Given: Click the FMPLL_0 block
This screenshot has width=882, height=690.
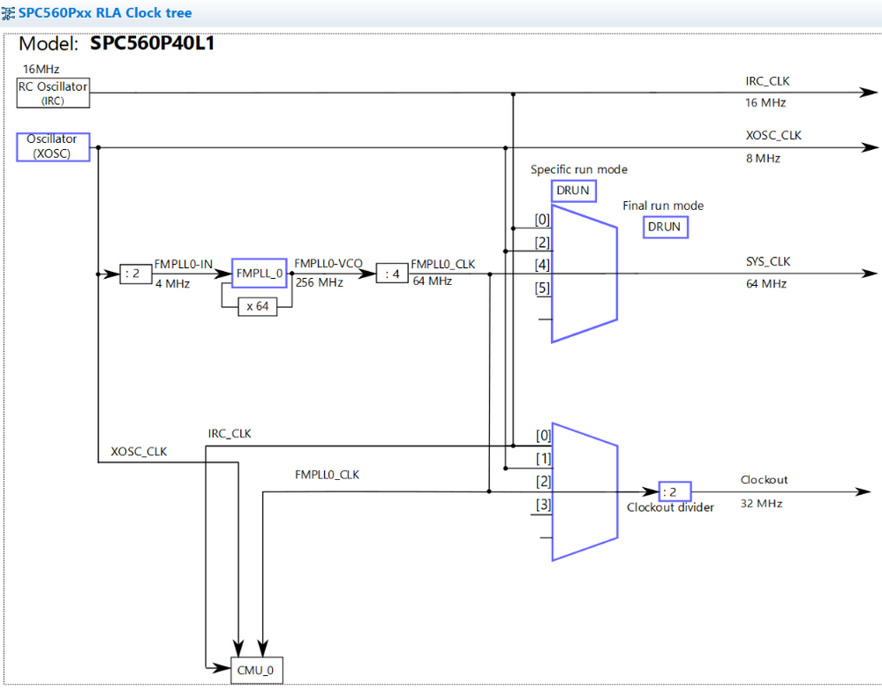Looking at the screenshot, I should click(260, 274).
